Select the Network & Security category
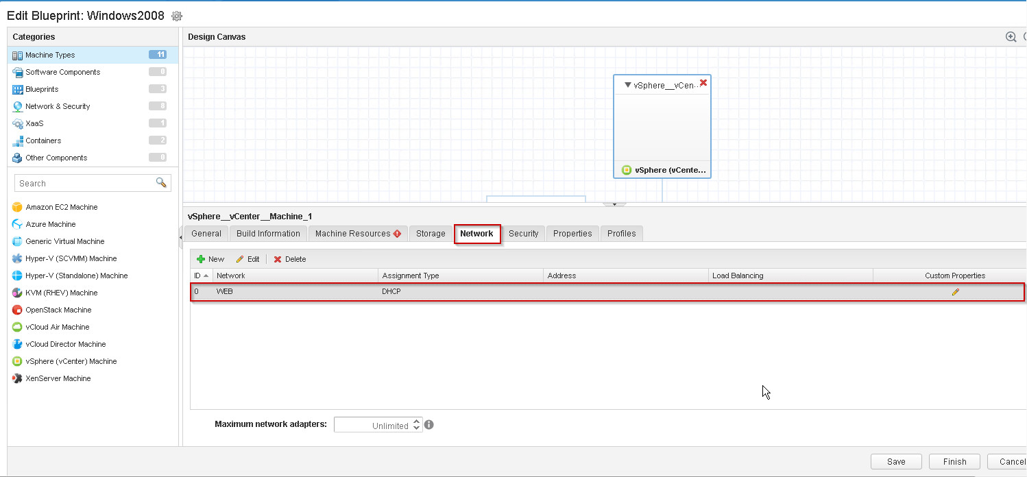The width and height of the screenshot is (1027, 477). click(x=58, y=106)
